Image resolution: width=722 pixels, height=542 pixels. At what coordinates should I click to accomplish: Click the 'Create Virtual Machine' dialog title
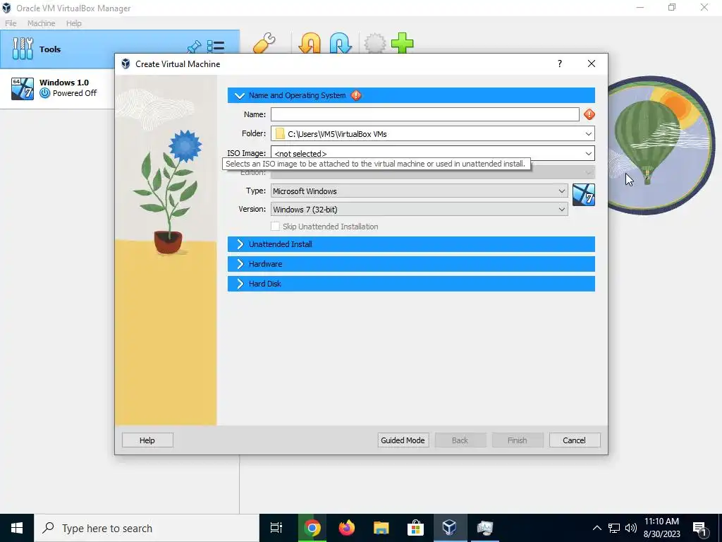[x=178, y=64]
